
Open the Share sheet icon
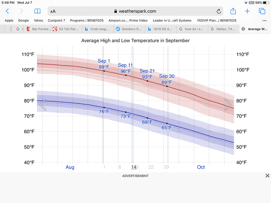coord(233,11)
